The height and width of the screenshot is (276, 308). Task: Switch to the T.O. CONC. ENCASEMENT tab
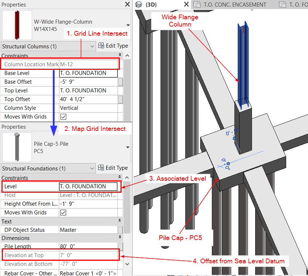click(235, 5)
